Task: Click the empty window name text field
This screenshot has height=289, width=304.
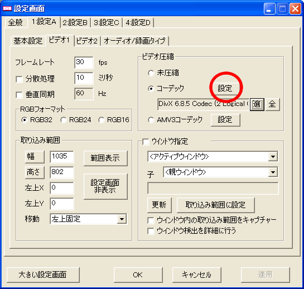Action: tap(213, 188)
